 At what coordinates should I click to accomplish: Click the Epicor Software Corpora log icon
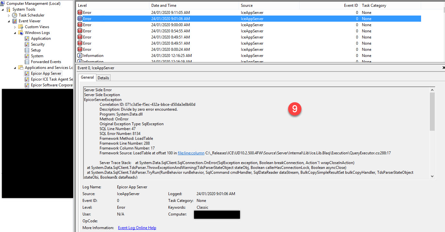27,85
